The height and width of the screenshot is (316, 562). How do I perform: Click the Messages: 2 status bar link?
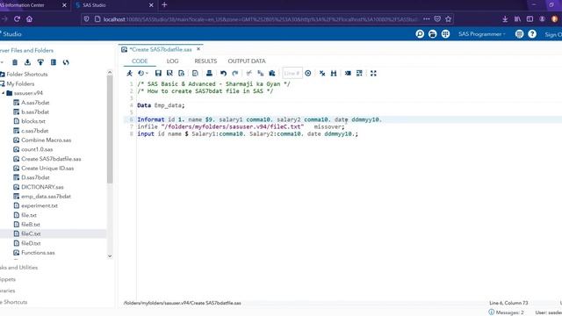point(507,312)
